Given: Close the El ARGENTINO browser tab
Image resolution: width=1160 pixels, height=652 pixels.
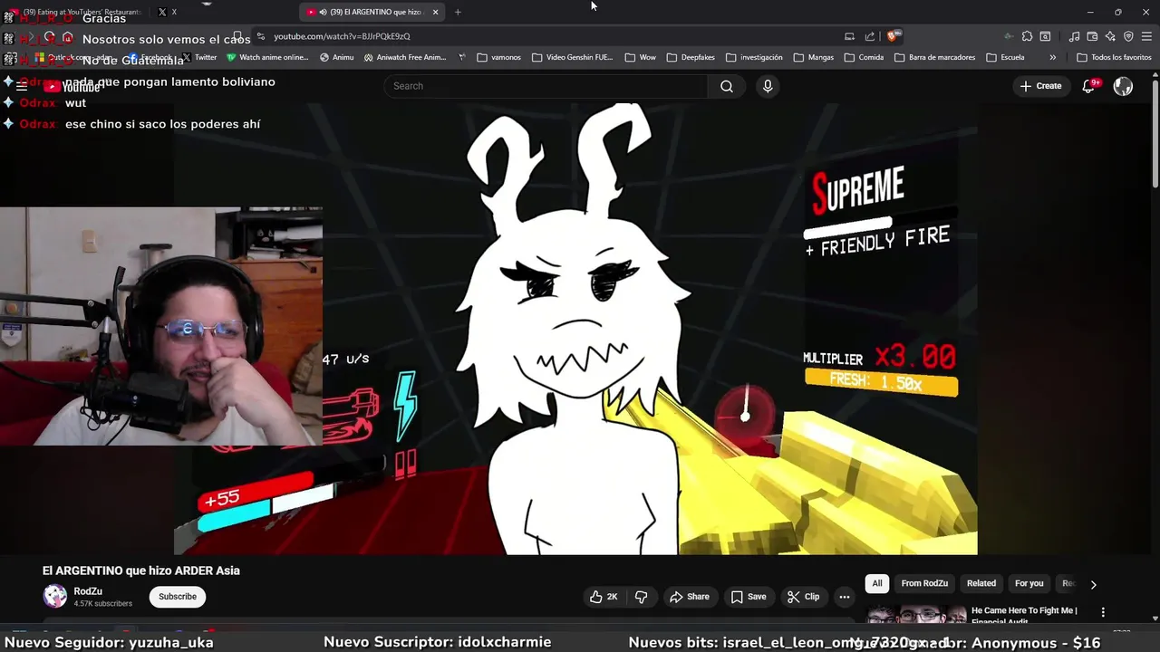Looking at the screenshot, I should tap(436, 12).
